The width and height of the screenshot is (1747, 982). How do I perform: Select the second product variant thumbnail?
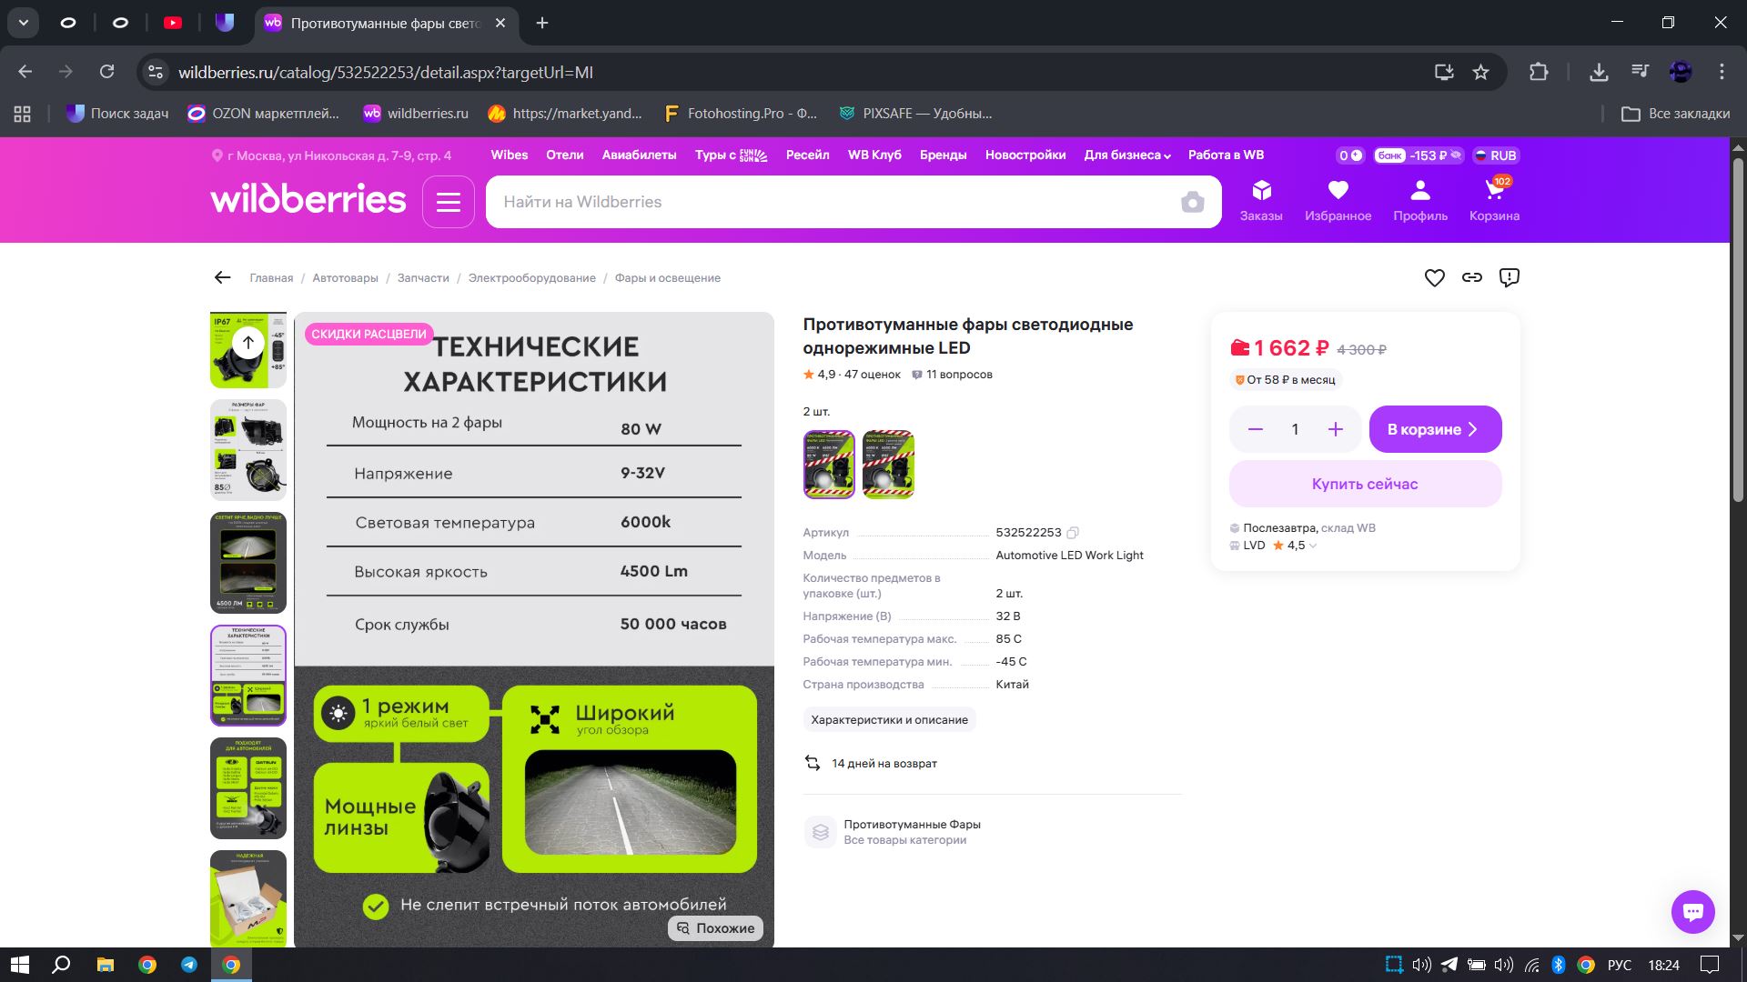pyautogui.click(x=888, y=465)
